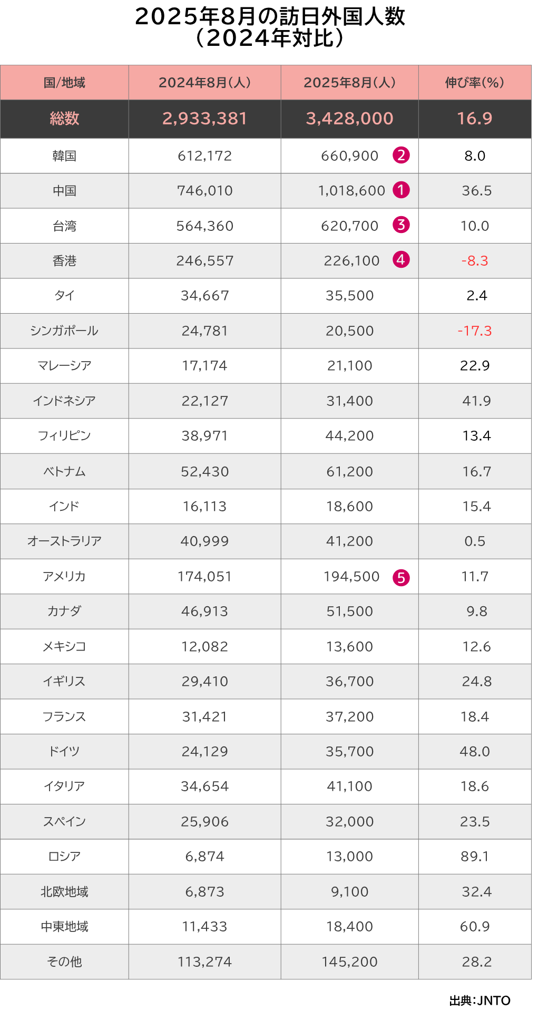The height and width of the screenshot is (1010, 538).
Task: Select the シンガポール row label
Action: tap(64, 331)
